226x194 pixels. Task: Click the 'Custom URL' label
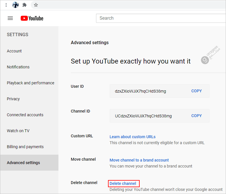point(82,136)
